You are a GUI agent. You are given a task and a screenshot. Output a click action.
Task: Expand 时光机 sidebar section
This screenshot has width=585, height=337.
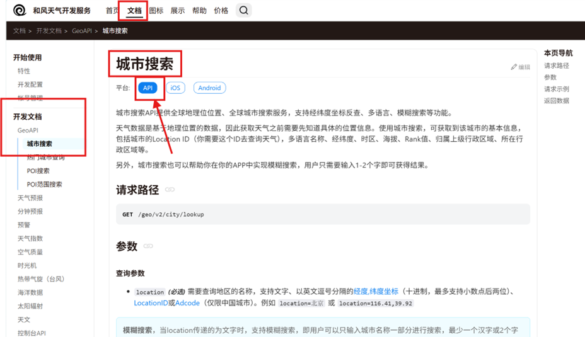click(x=27, y=265)
